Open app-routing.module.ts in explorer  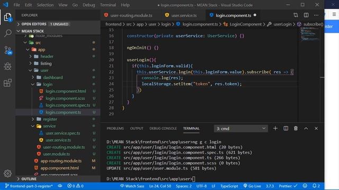coord(58,161)
